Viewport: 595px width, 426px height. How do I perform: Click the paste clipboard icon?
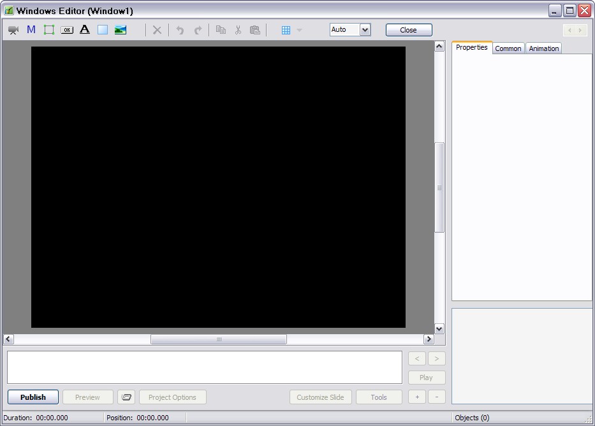[x=255, y=30]
